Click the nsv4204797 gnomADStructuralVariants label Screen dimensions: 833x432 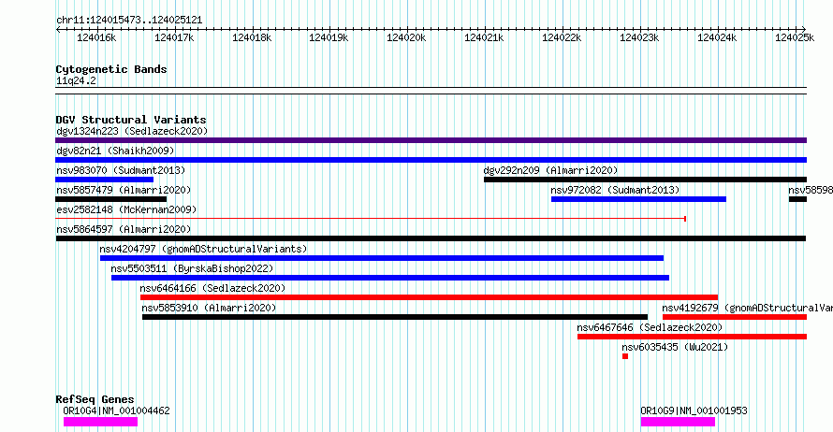(203, 249)
